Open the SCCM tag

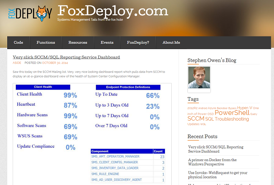pos(196,119)
